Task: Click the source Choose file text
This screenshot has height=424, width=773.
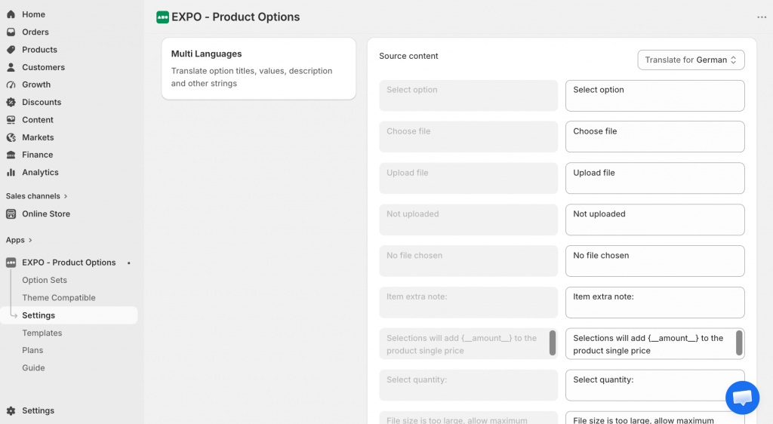Action: pyautogui.click(x=408, y=131)
